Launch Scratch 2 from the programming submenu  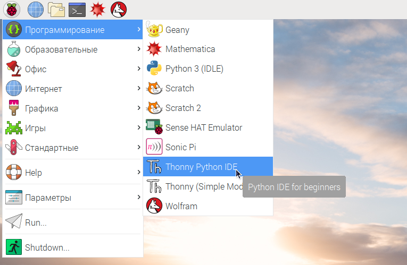coord(208,108)
